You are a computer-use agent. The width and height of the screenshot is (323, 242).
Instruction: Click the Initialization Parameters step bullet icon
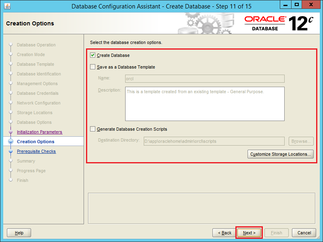pos(11,132)
